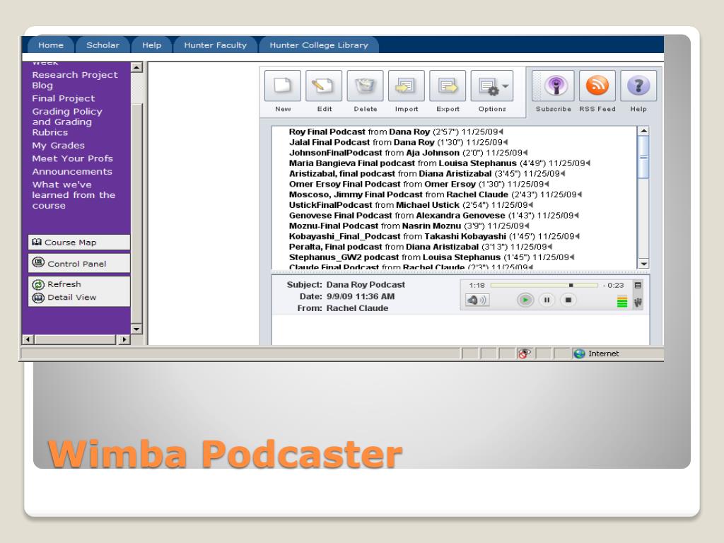Click the Edit toolbar icon
The image size is (724, 543).
[324, 86]
